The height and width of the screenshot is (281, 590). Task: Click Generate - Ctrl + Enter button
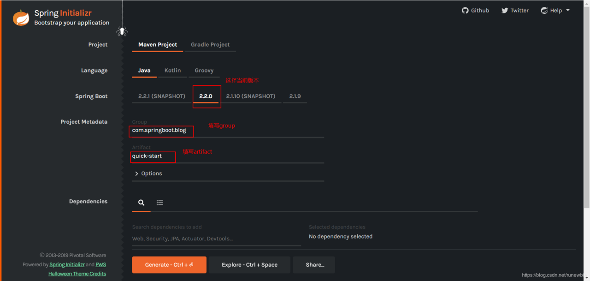(x=169, y=265)
